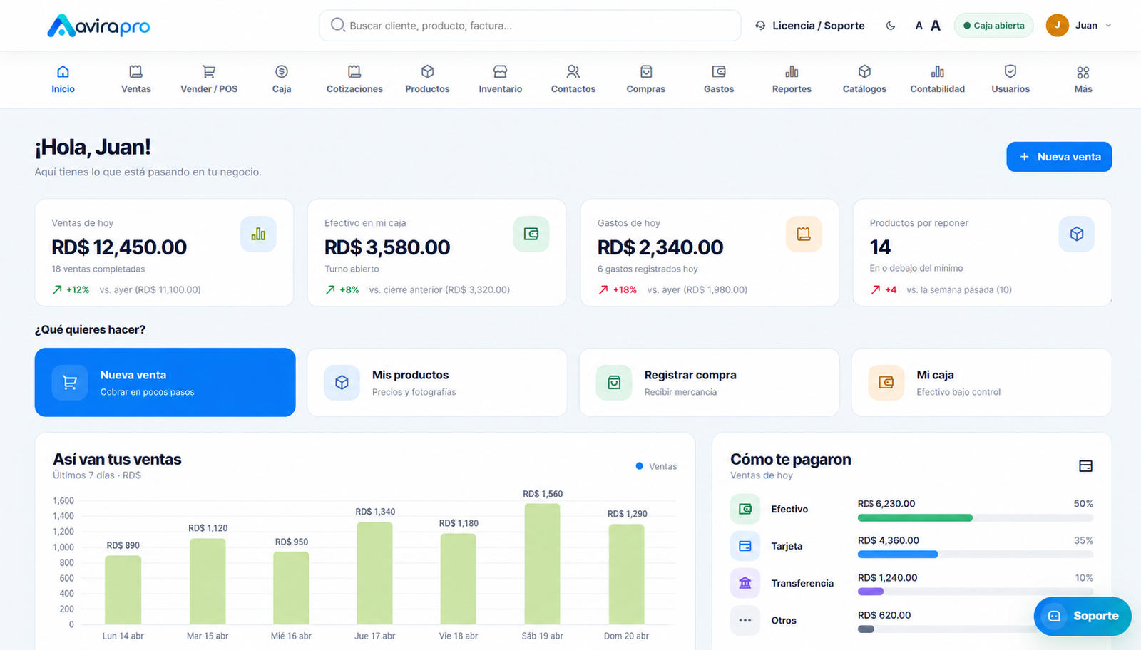Open Cotizaciones in navigation
The height and width of the screenshot is (650, 1141).
tap(354, 79)
